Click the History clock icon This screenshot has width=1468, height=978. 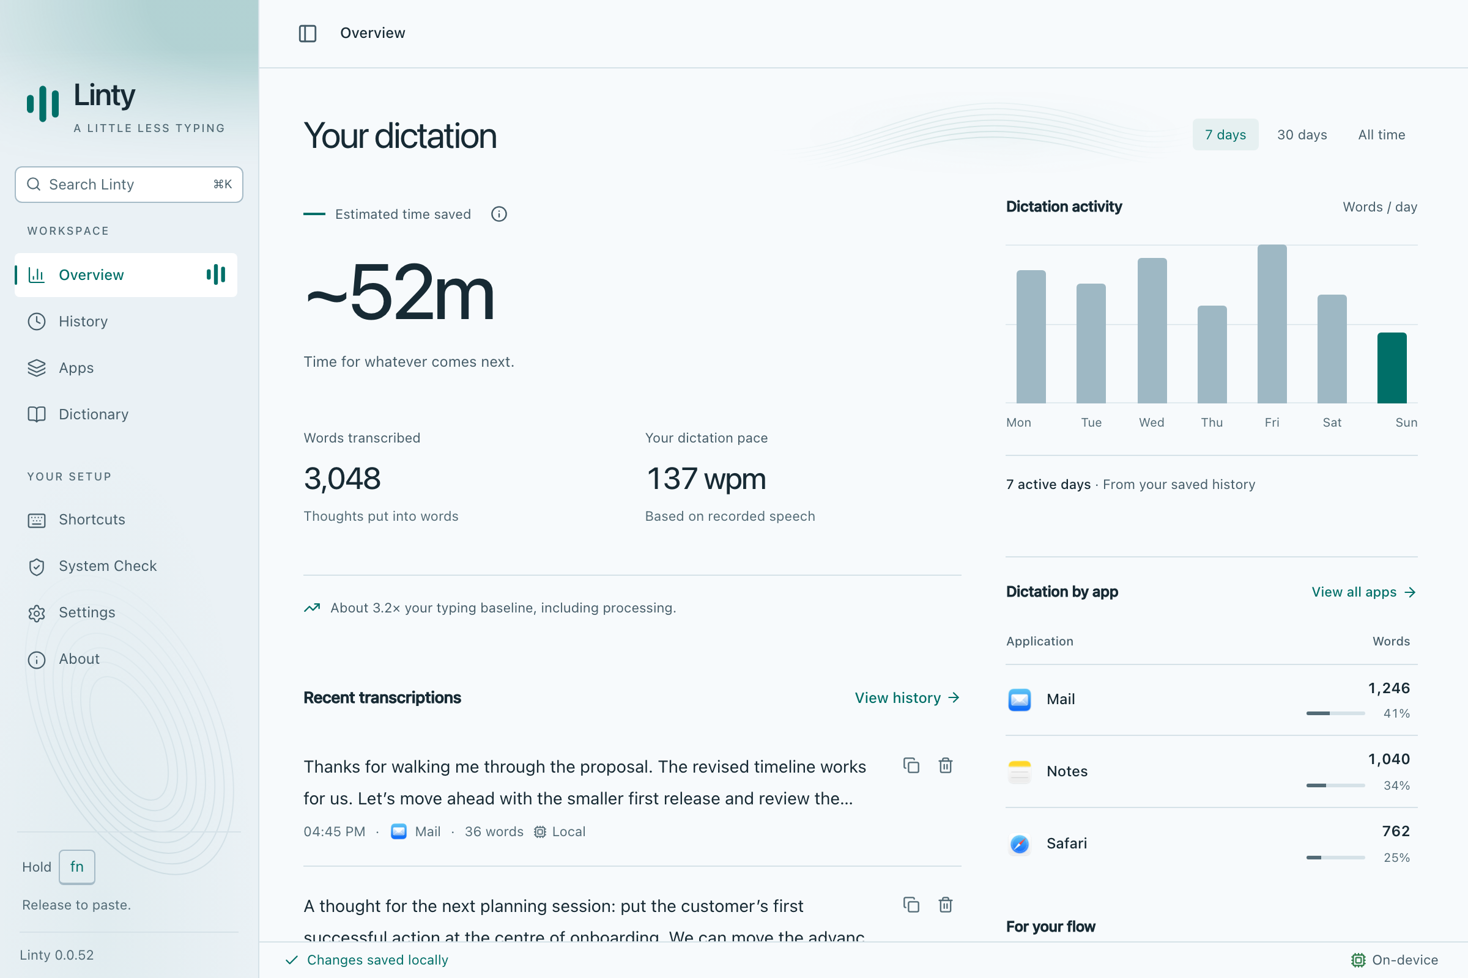tap(36, 322)
